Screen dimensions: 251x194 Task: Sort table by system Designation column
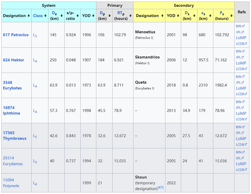29,16
